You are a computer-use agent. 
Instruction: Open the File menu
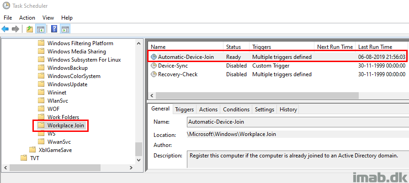(x=8, y=18)
